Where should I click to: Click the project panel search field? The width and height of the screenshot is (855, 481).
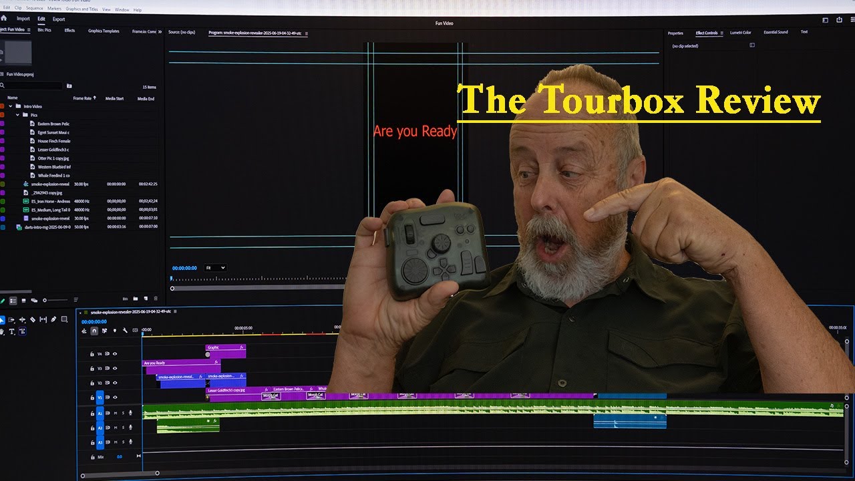coord(32,86)
